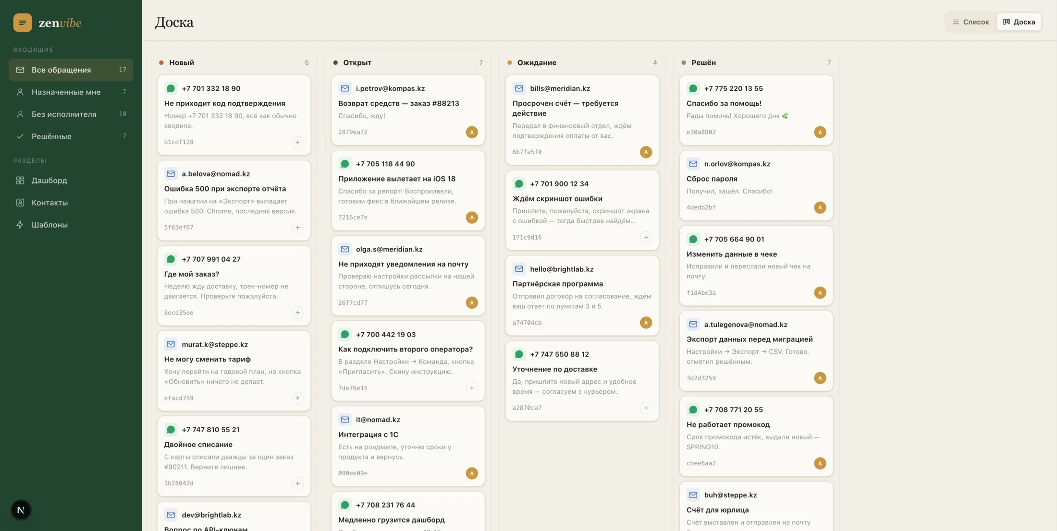Open card Интеграция с 1С
Screen dimensions: 1057x531
[408, 447]
